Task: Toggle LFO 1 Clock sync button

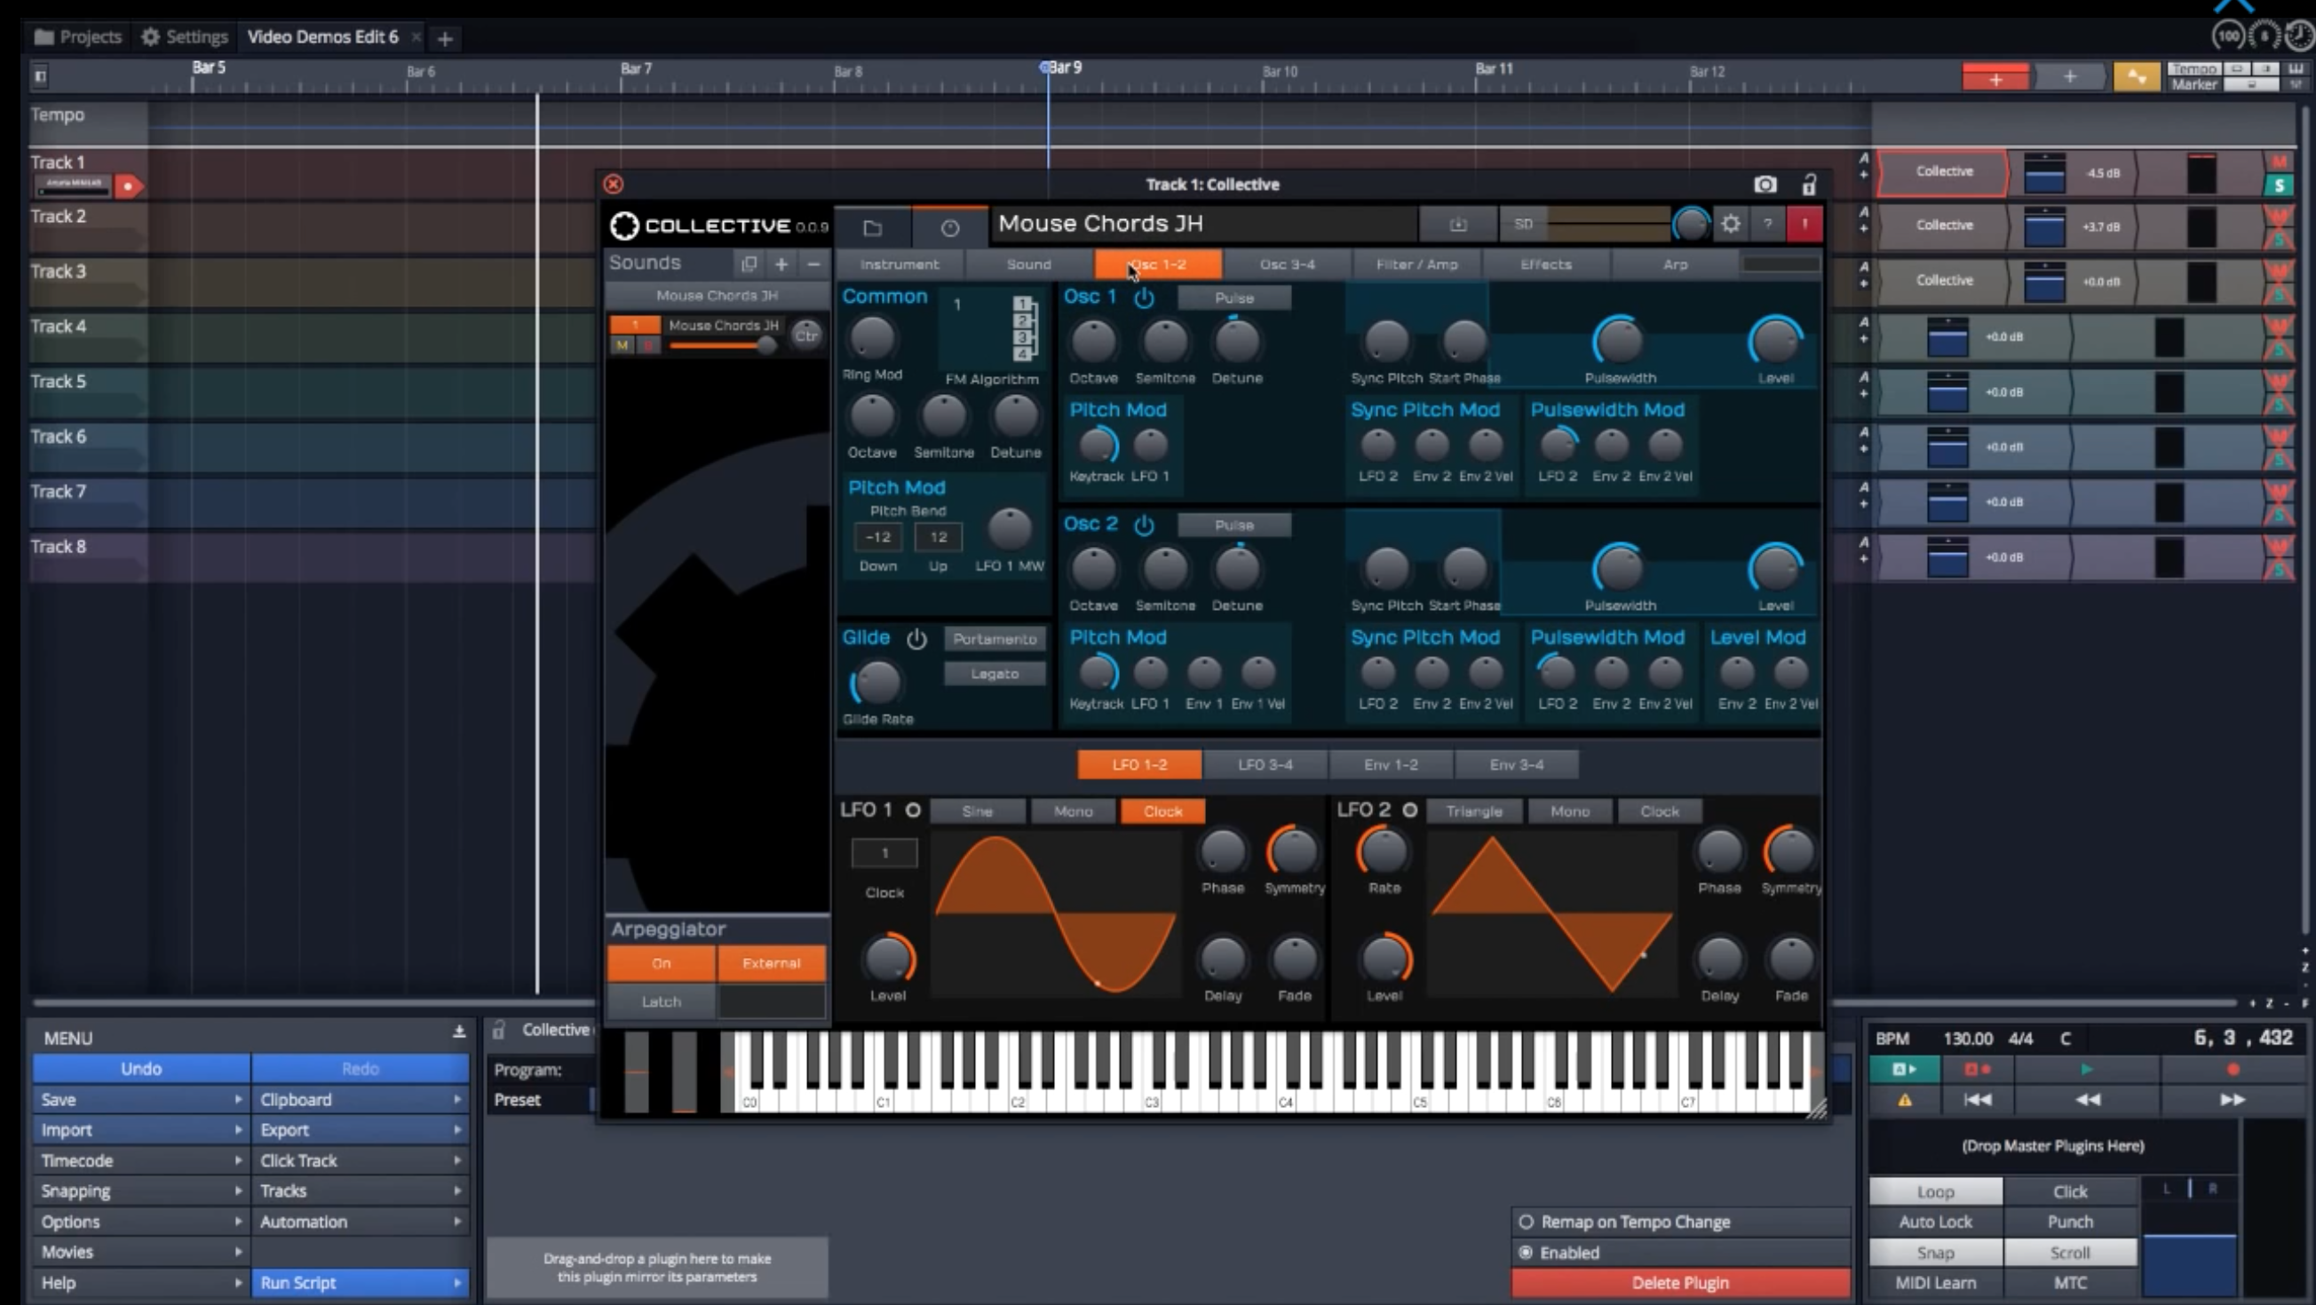Action: click(1162, 811)
